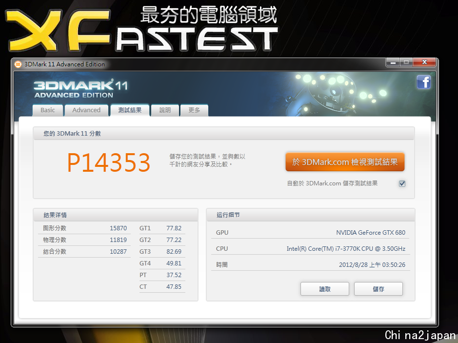458x343 pixels.
Task: Switch to the Basic tab
Action: (48, 110)
